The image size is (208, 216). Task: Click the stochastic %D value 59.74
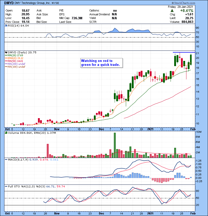[61, 186]
